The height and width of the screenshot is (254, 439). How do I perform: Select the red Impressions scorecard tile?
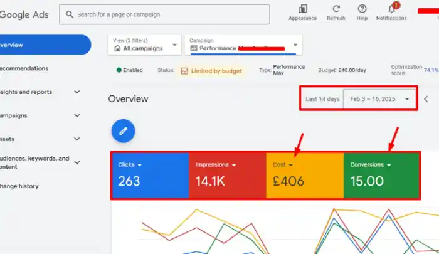pyautogui.click(x=228, y=176)
